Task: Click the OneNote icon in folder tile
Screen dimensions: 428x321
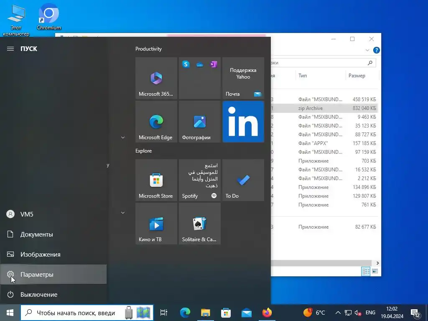Action: click(214, 64)
